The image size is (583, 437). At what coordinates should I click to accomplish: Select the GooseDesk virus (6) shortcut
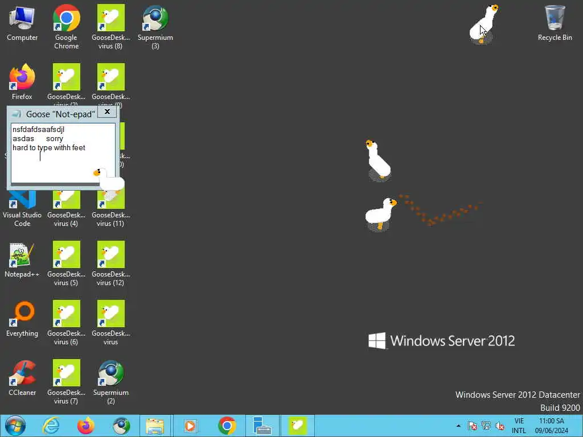point(66,323)
